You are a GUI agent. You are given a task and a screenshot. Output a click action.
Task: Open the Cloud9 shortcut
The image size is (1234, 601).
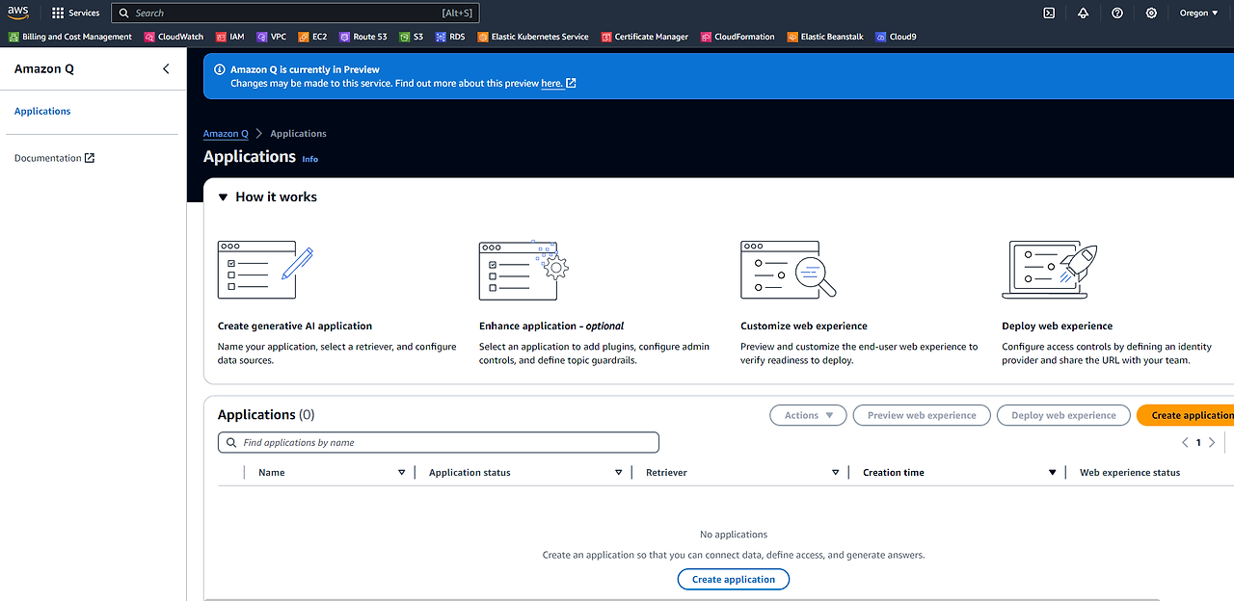tap(897, 37)
